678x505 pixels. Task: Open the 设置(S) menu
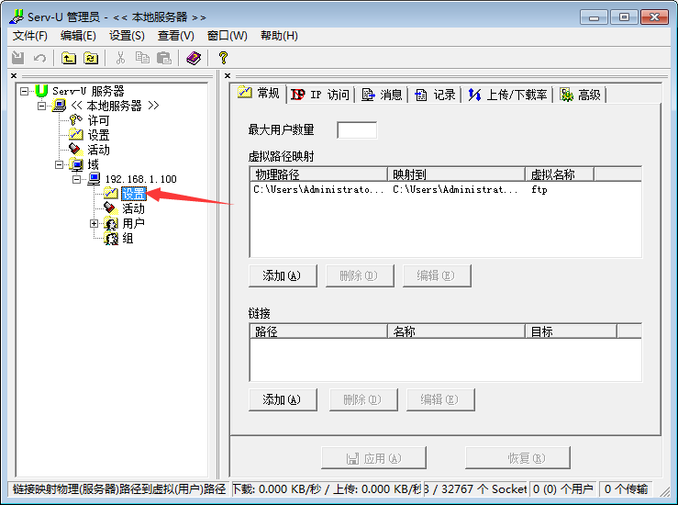[127, 36]
